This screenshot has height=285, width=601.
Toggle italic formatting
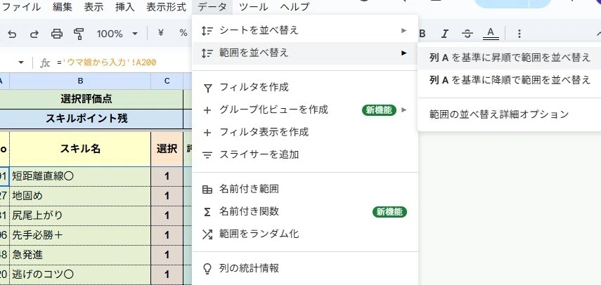tap(445, 34)
